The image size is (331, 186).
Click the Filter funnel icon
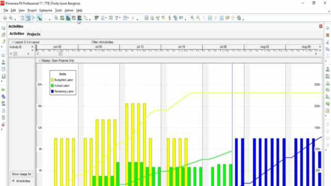click(x=116, y=18)
